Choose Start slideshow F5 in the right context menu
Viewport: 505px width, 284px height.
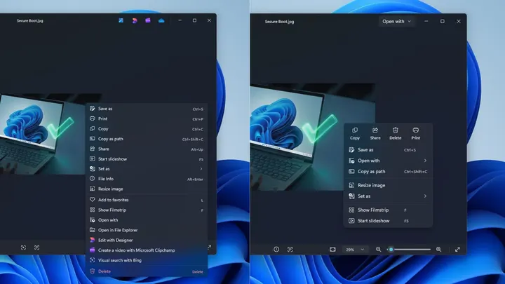click(388, 221)
